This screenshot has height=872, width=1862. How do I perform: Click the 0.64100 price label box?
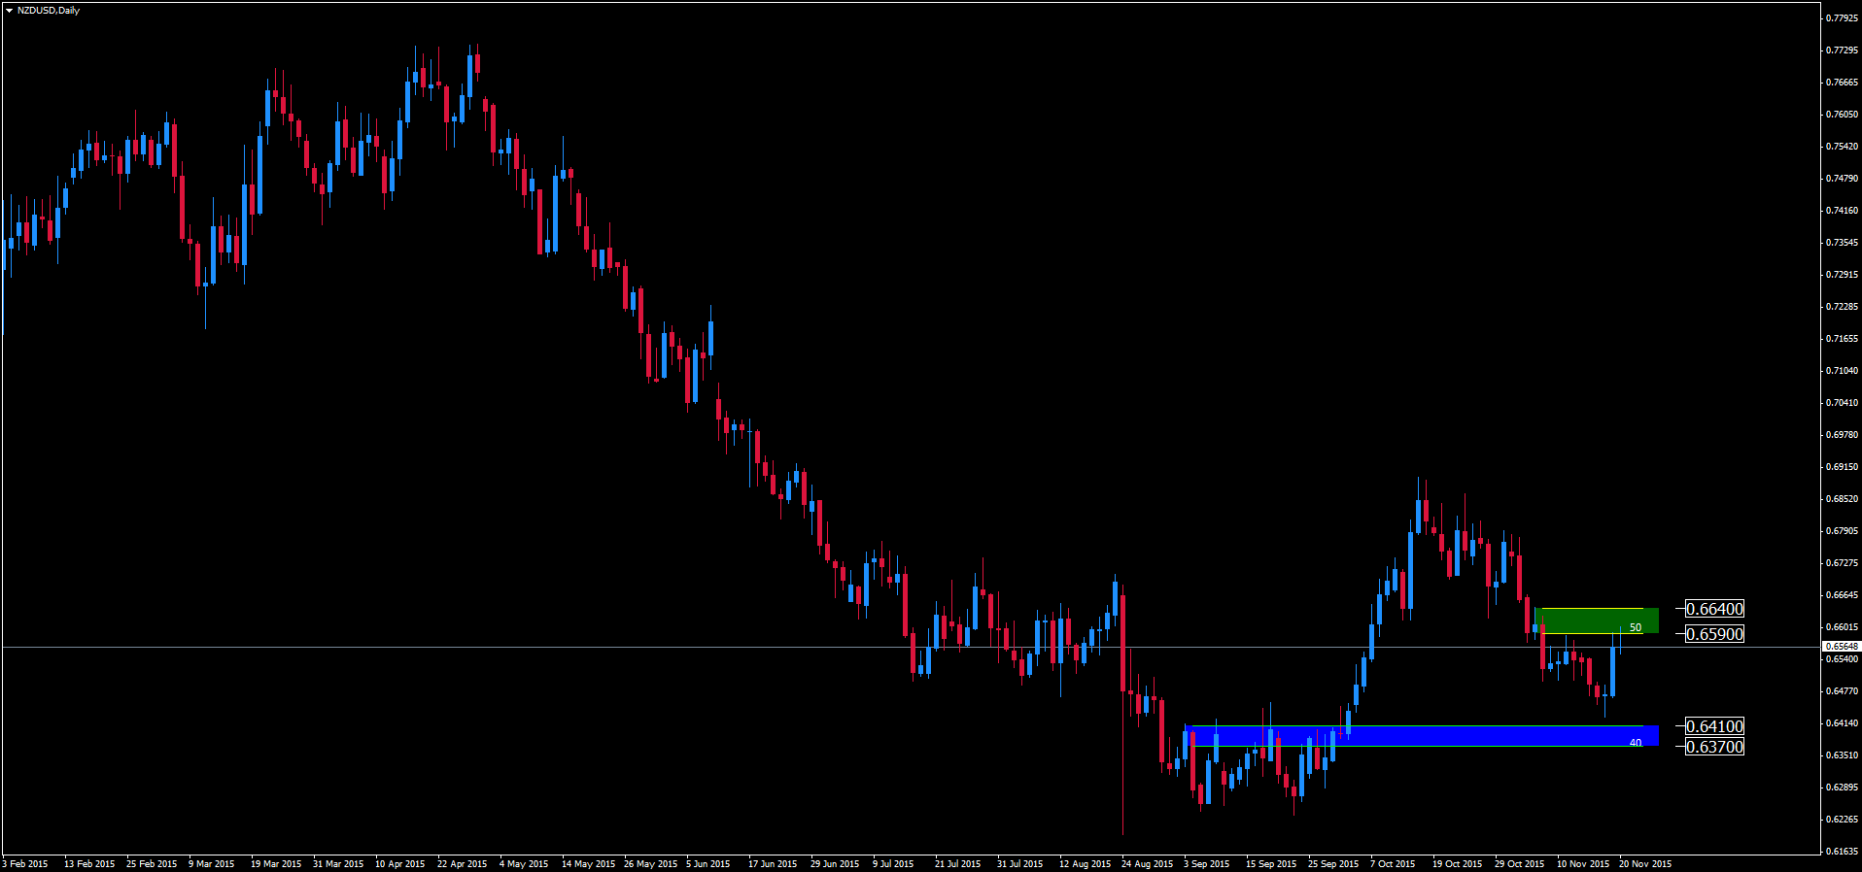pos(1714,726)
